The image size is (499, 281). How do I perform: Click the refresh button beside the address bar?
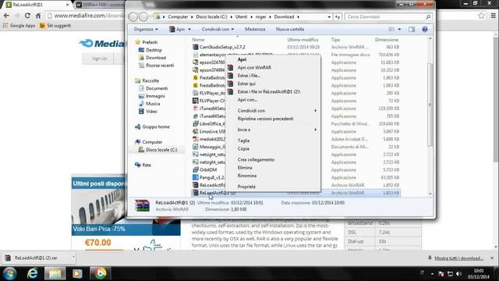[338, 17]
